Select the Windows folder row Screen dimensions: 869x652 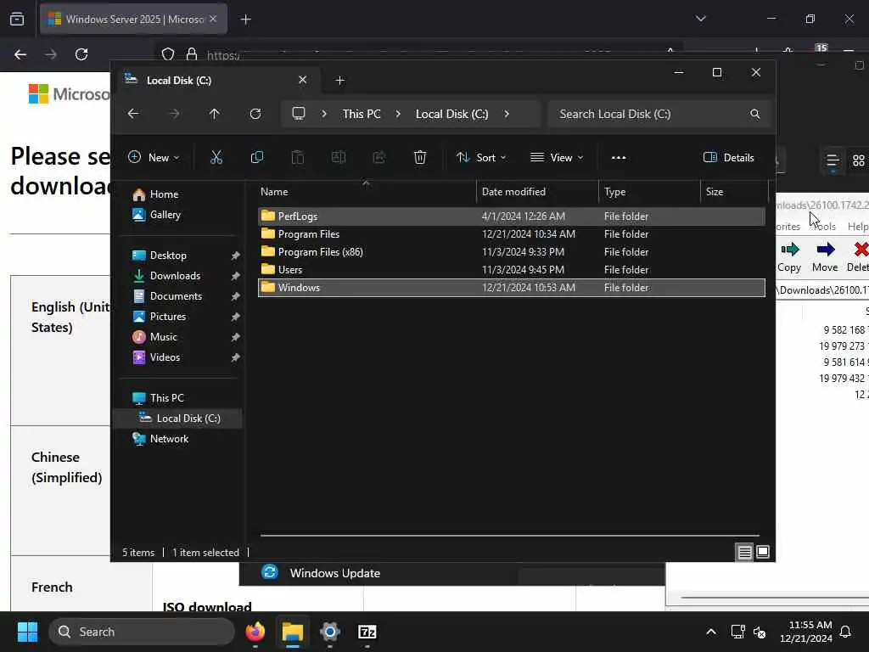pos(511,288)
